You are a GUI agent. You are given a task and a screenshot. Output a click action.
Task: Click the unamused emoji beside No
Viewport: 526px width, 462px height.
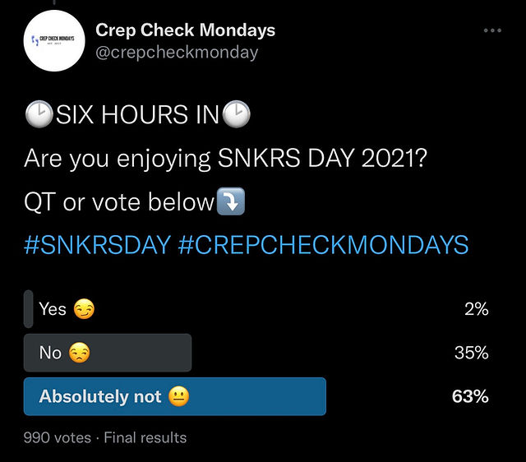tap(79, 353)
